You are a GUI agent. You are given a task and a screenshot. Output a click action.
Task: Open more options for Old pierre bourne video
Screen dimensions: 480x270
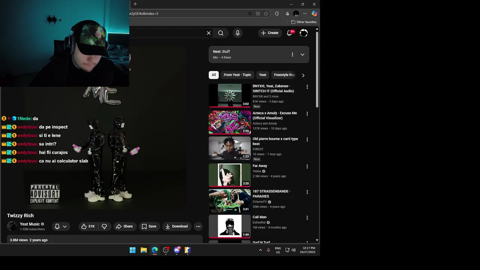(307, 139)
